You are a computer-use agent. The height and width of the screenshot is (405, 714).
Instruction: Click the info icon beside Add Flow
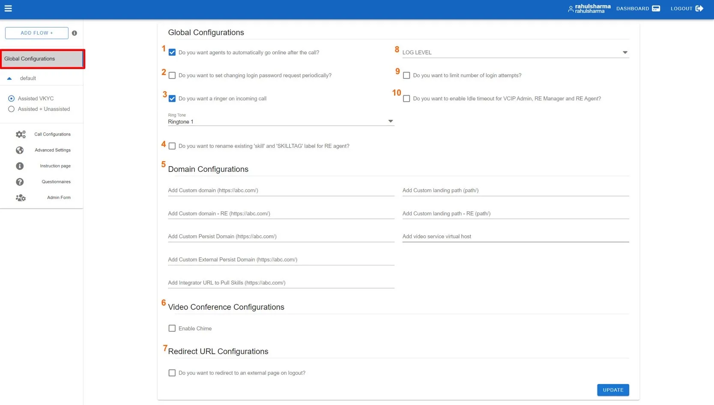pos(75,33)
